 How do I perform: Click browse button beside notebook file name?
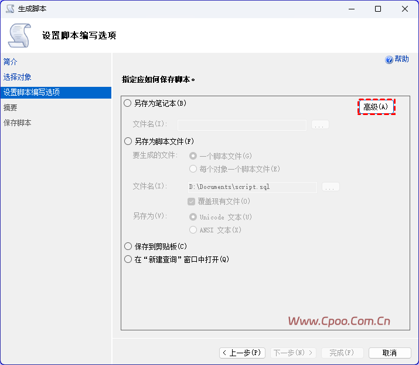[320, 125]
